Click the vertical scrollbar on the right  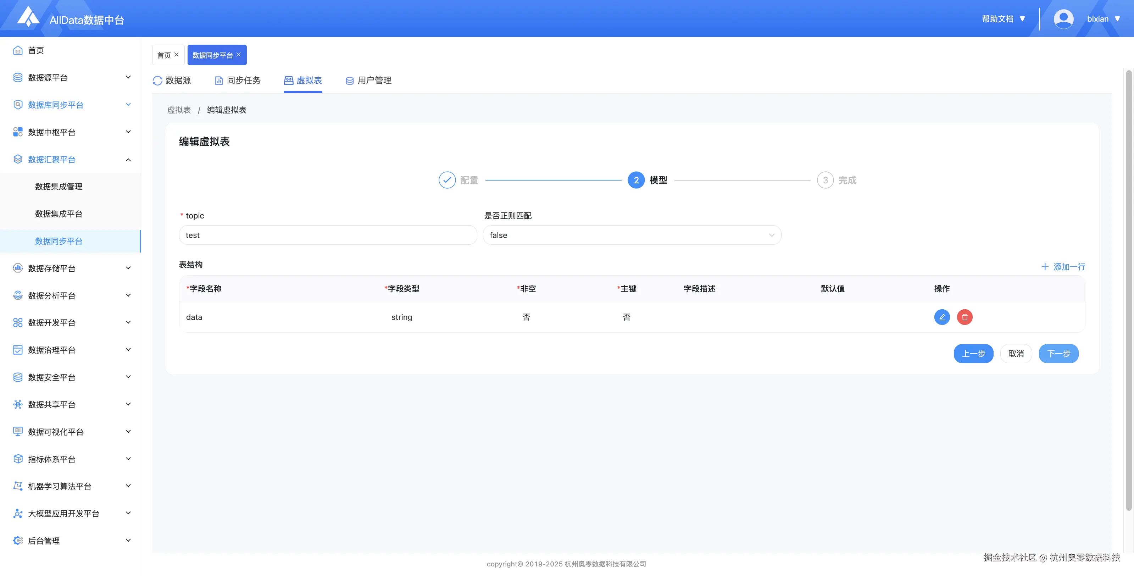click(x=1129, y=290)
